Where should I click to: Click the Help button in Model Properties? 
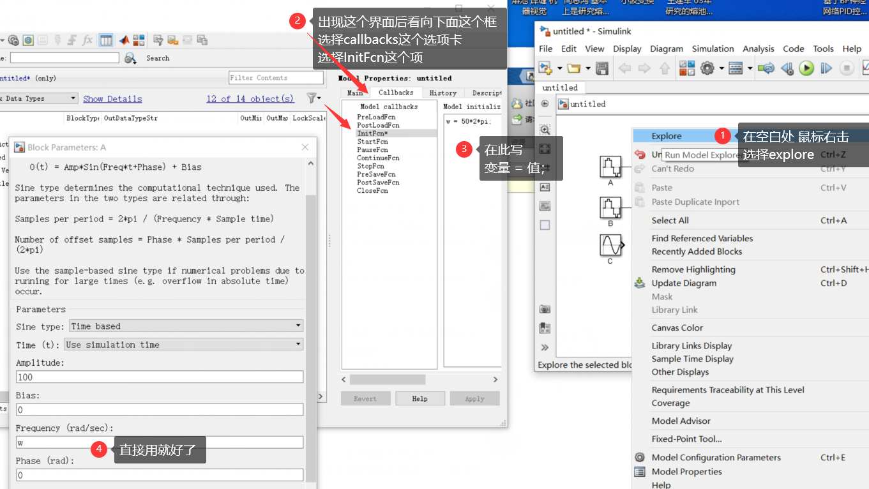pyautogui.click(x=419, y=398)
